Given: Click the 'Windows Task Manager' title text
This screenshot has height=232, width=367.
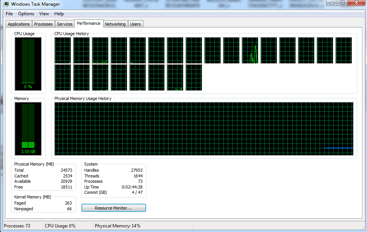Looking at the screenshot, I should [35, 4].
